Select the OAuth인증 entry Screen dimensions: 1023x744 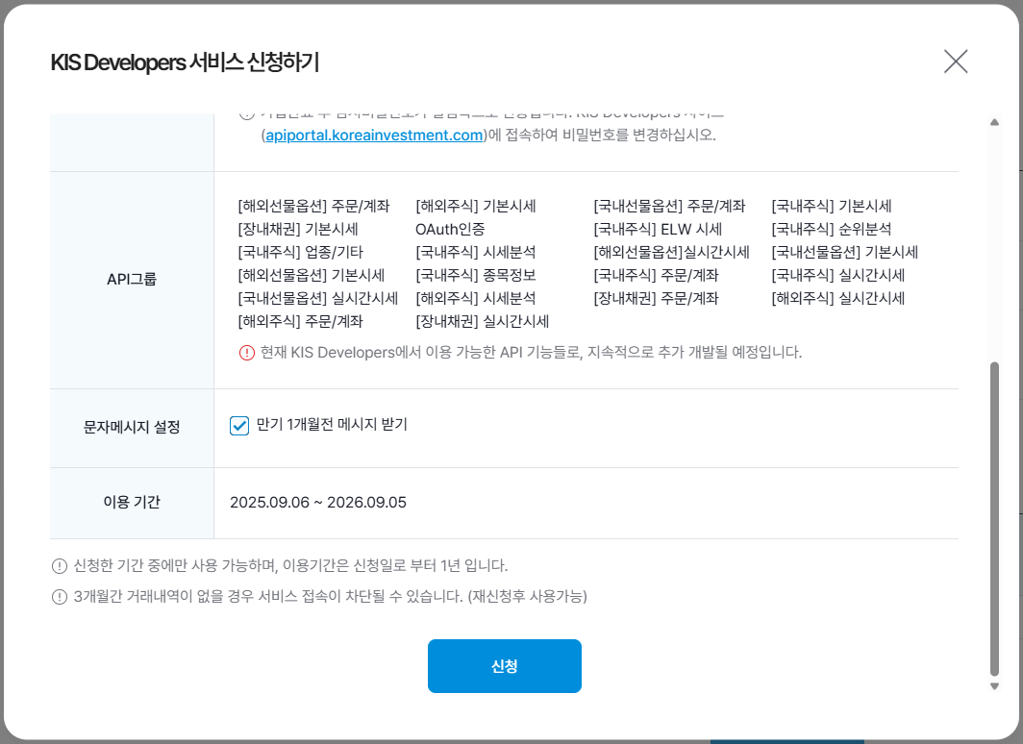coord(450,229)
